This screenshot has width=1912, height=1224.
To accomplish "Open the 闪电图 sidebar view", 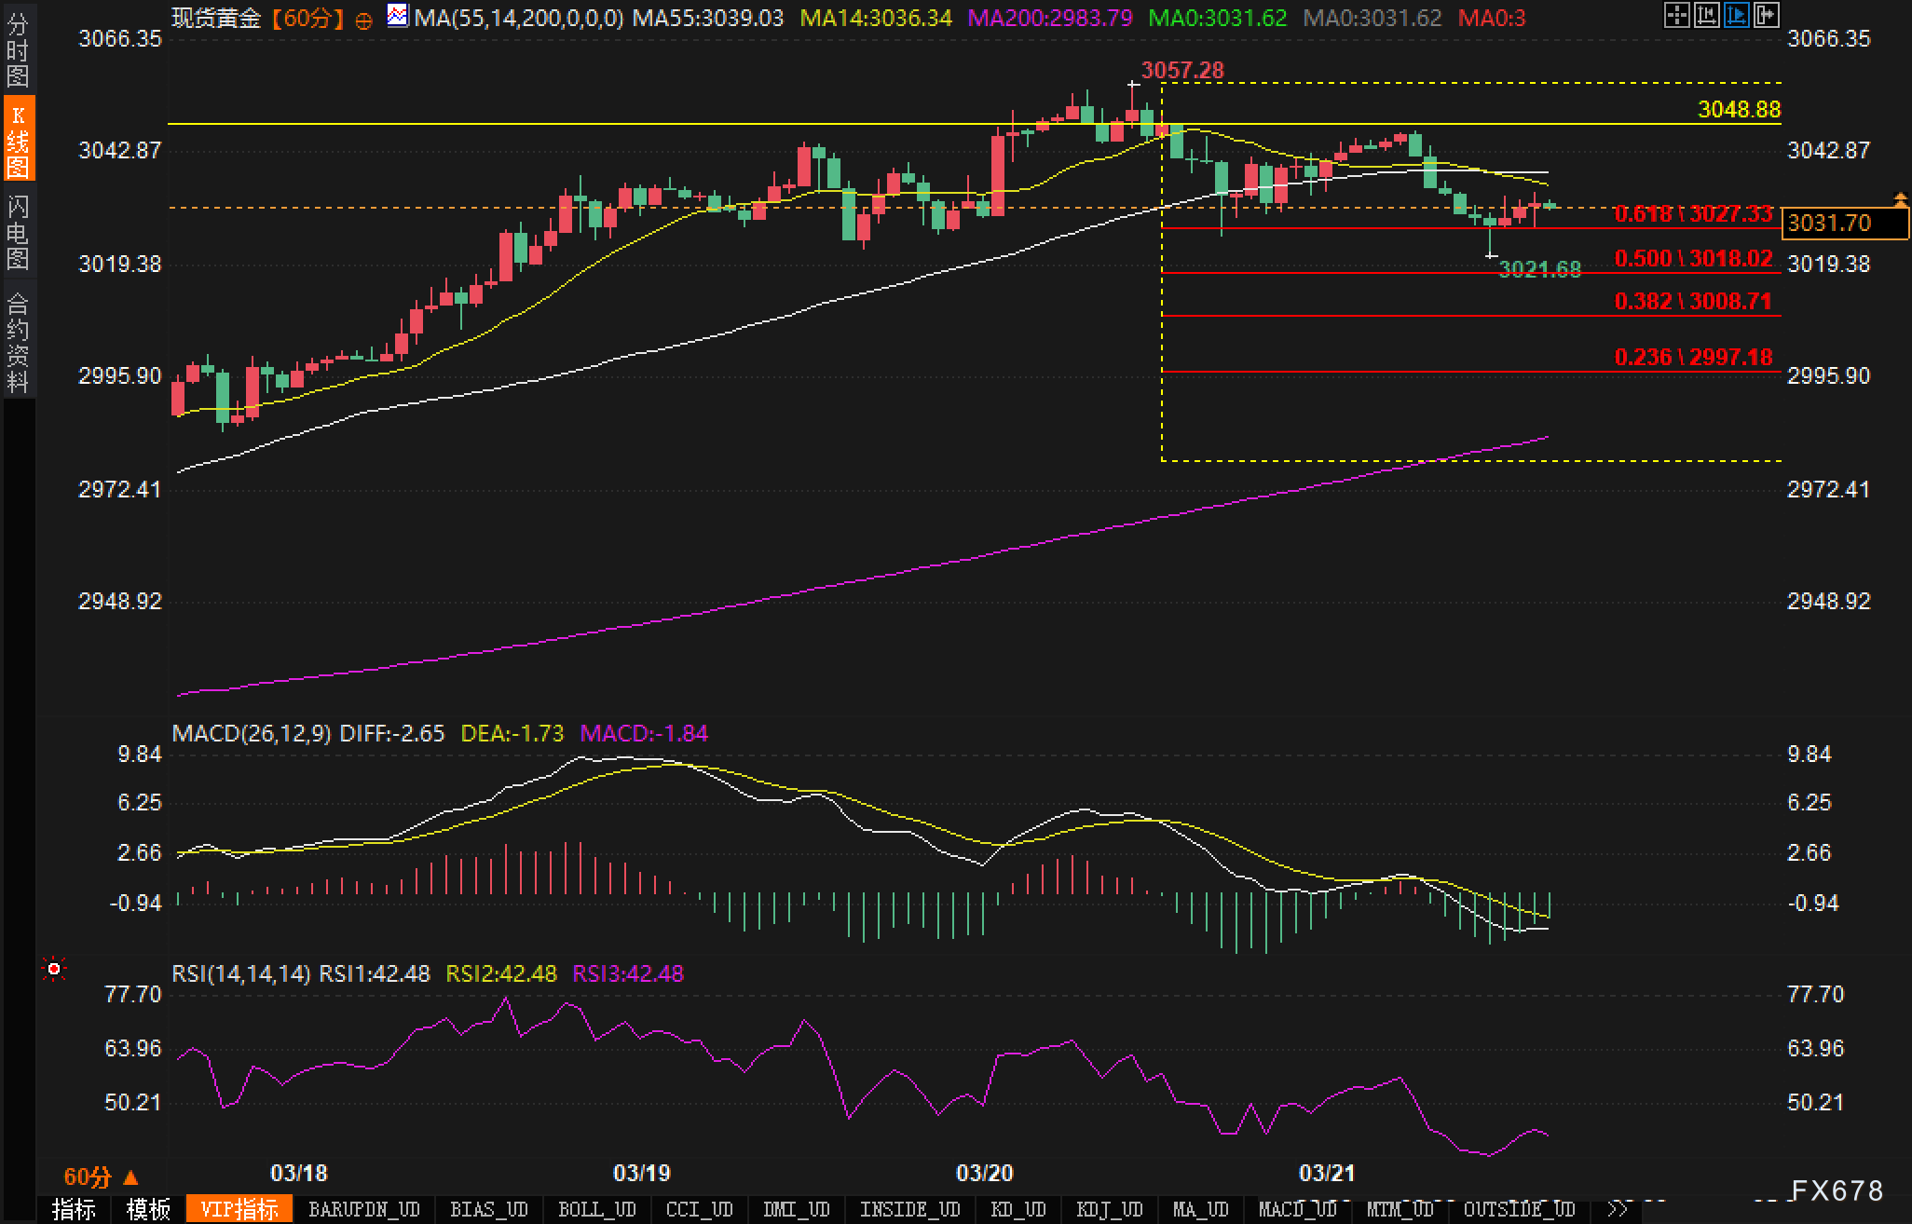I will (18, 231).
